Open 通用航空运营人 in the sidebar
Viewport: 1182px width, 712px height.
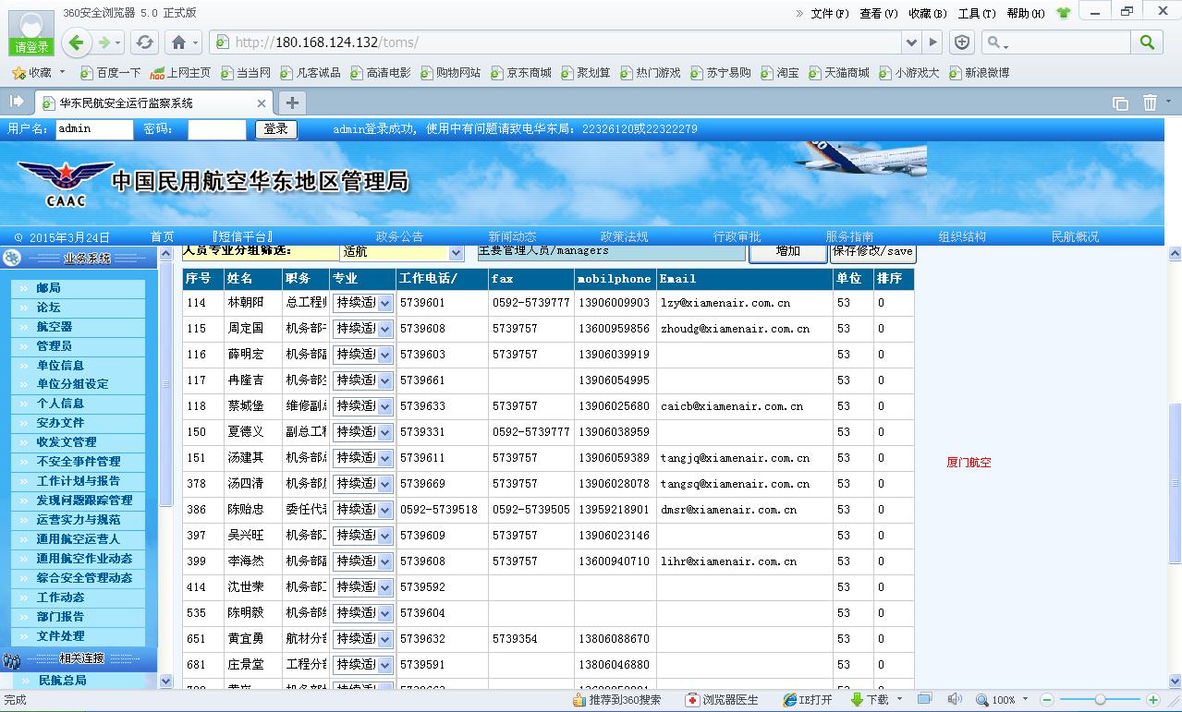(x=79, y=539)
